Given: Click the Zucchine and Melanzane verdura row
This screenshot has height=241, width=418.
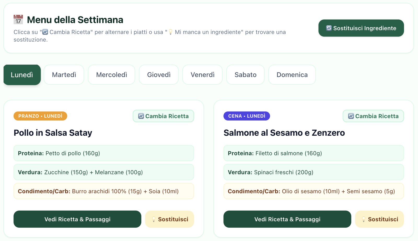Looking at the screenshot, I should point(104,172).
